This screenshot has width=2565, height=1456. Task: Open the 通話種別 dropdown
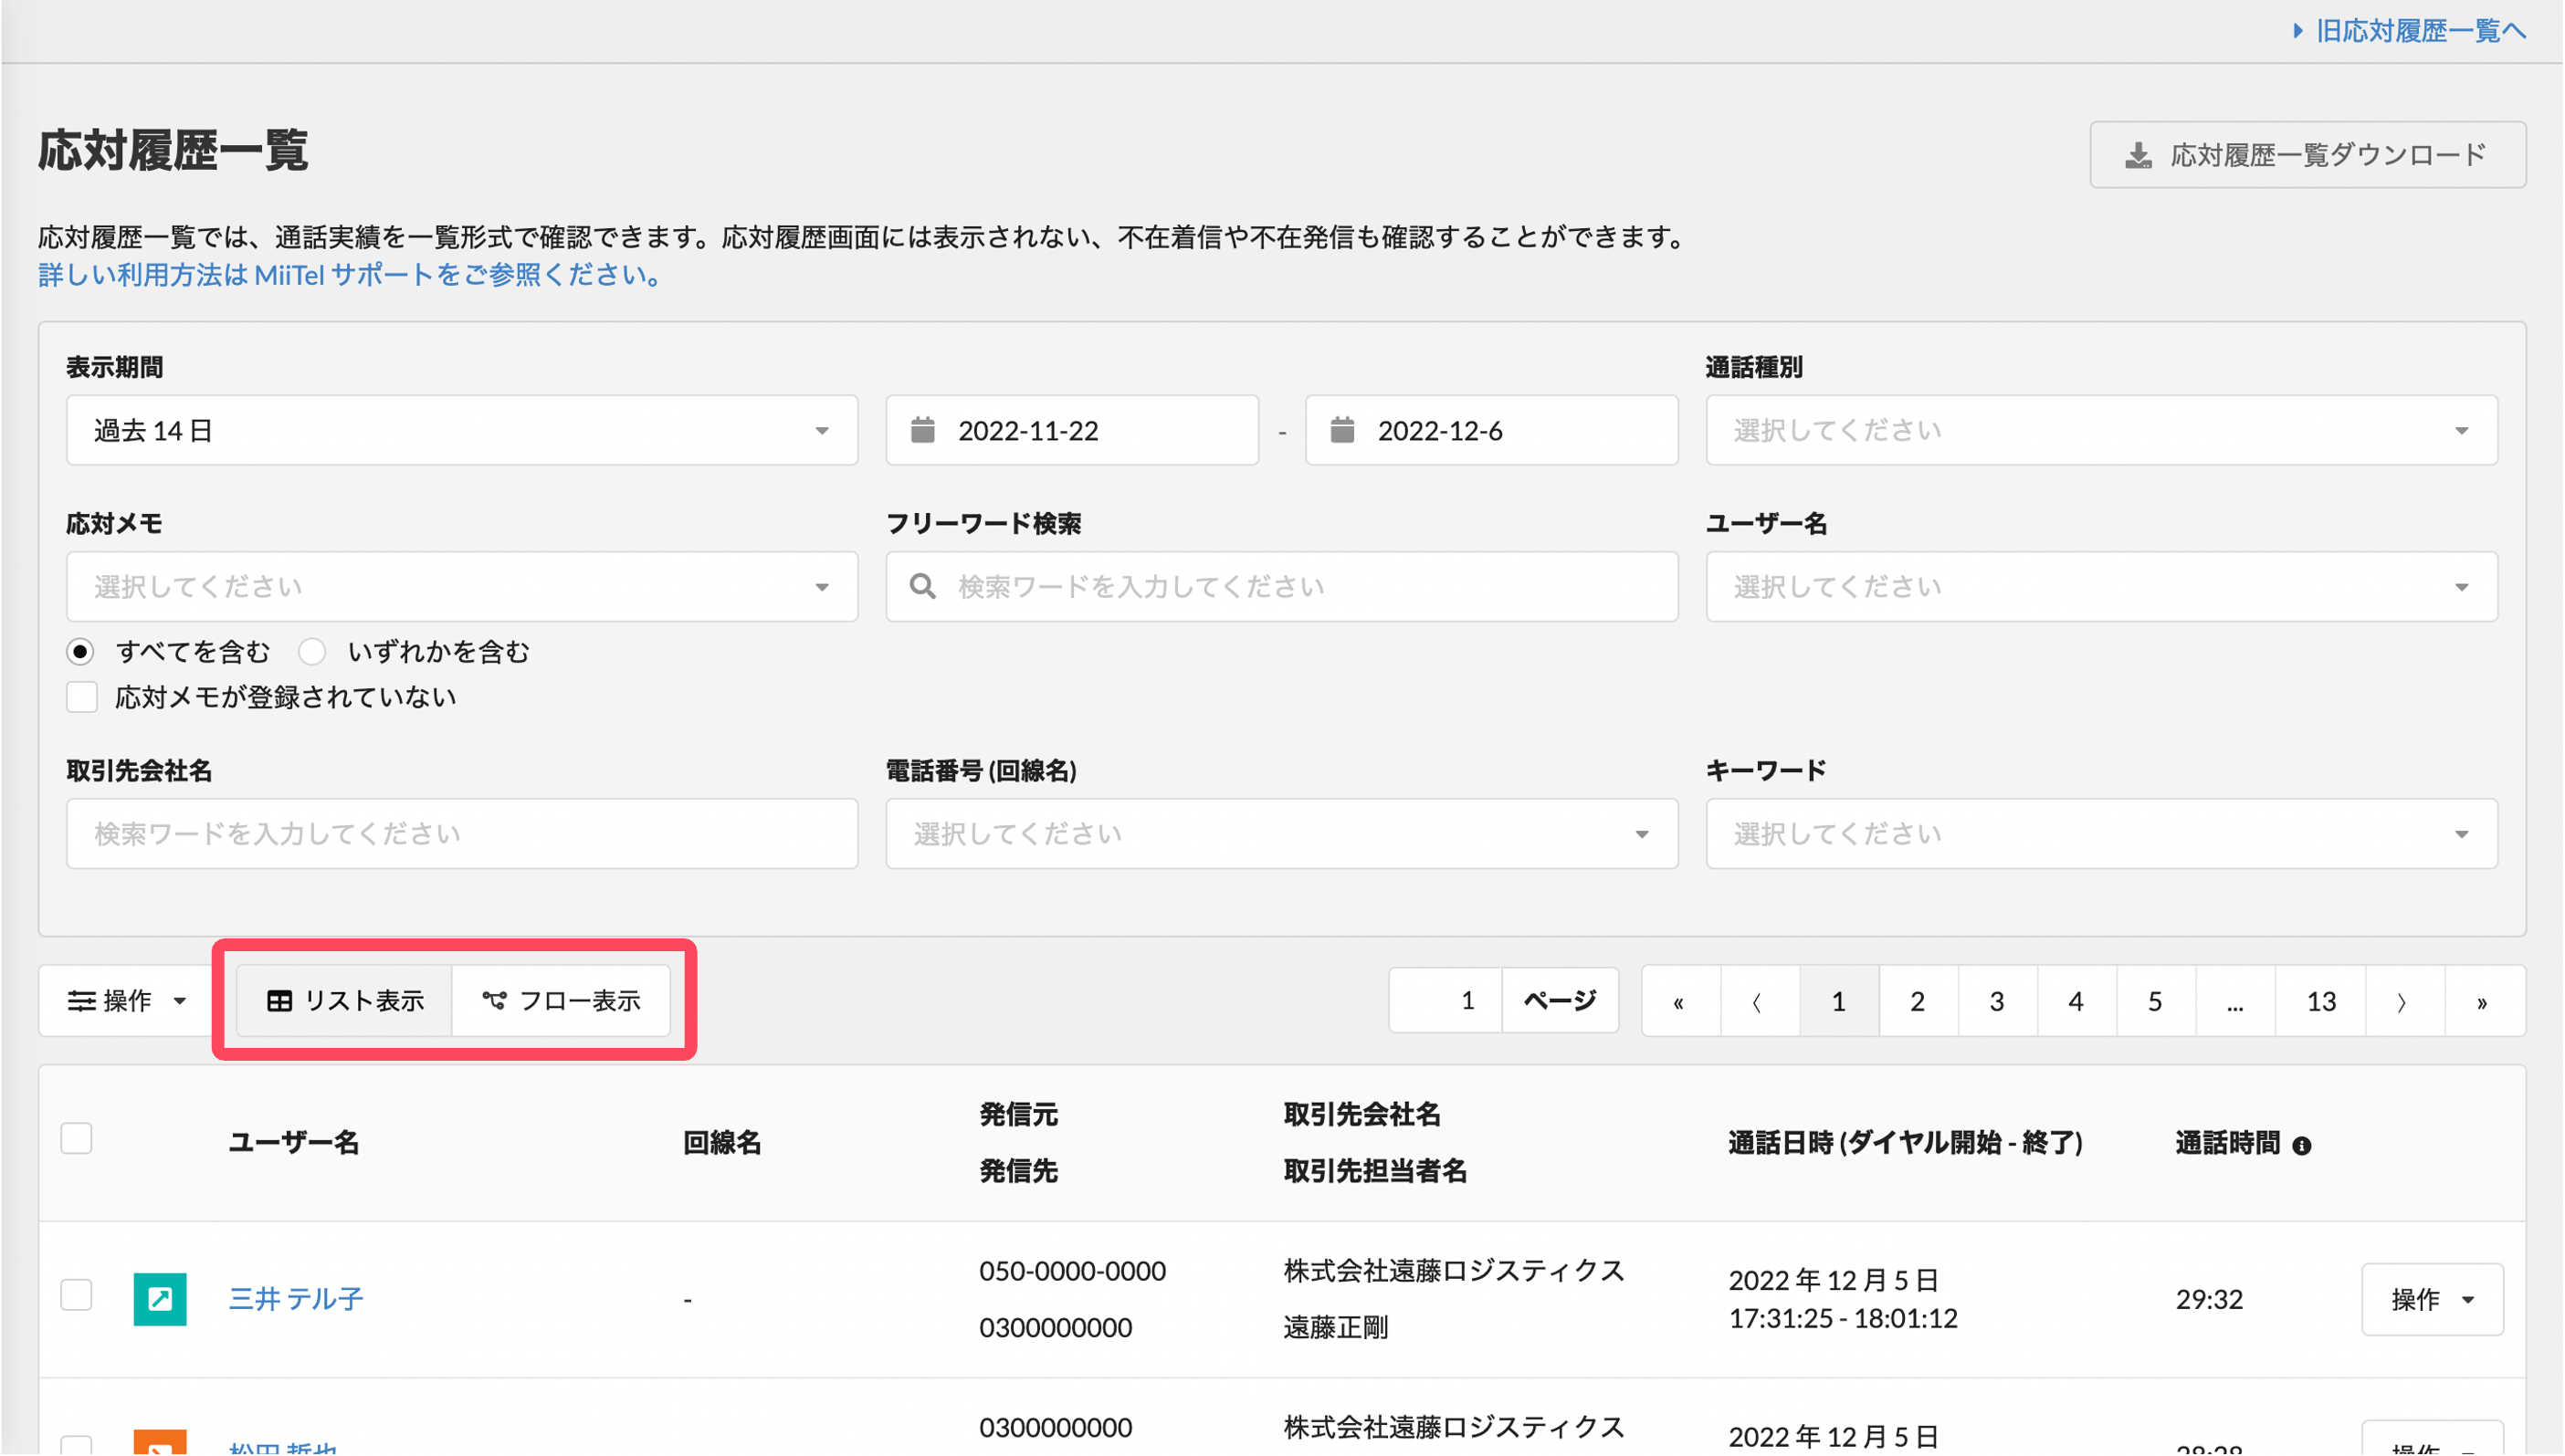[2101, 430]
